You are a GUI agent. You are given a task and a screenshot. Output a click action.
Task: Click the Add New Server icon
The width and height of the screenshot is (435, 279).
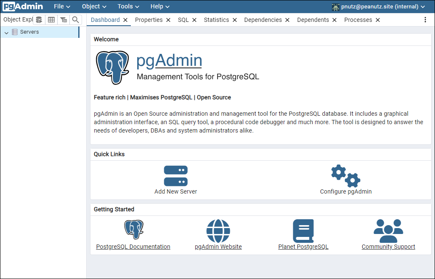175,176
